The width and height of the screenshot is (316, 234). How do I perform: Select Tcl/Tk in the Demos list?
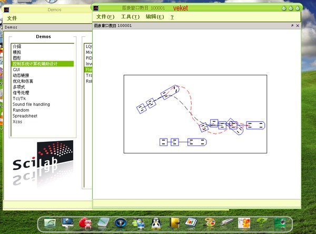click(42, 99)
